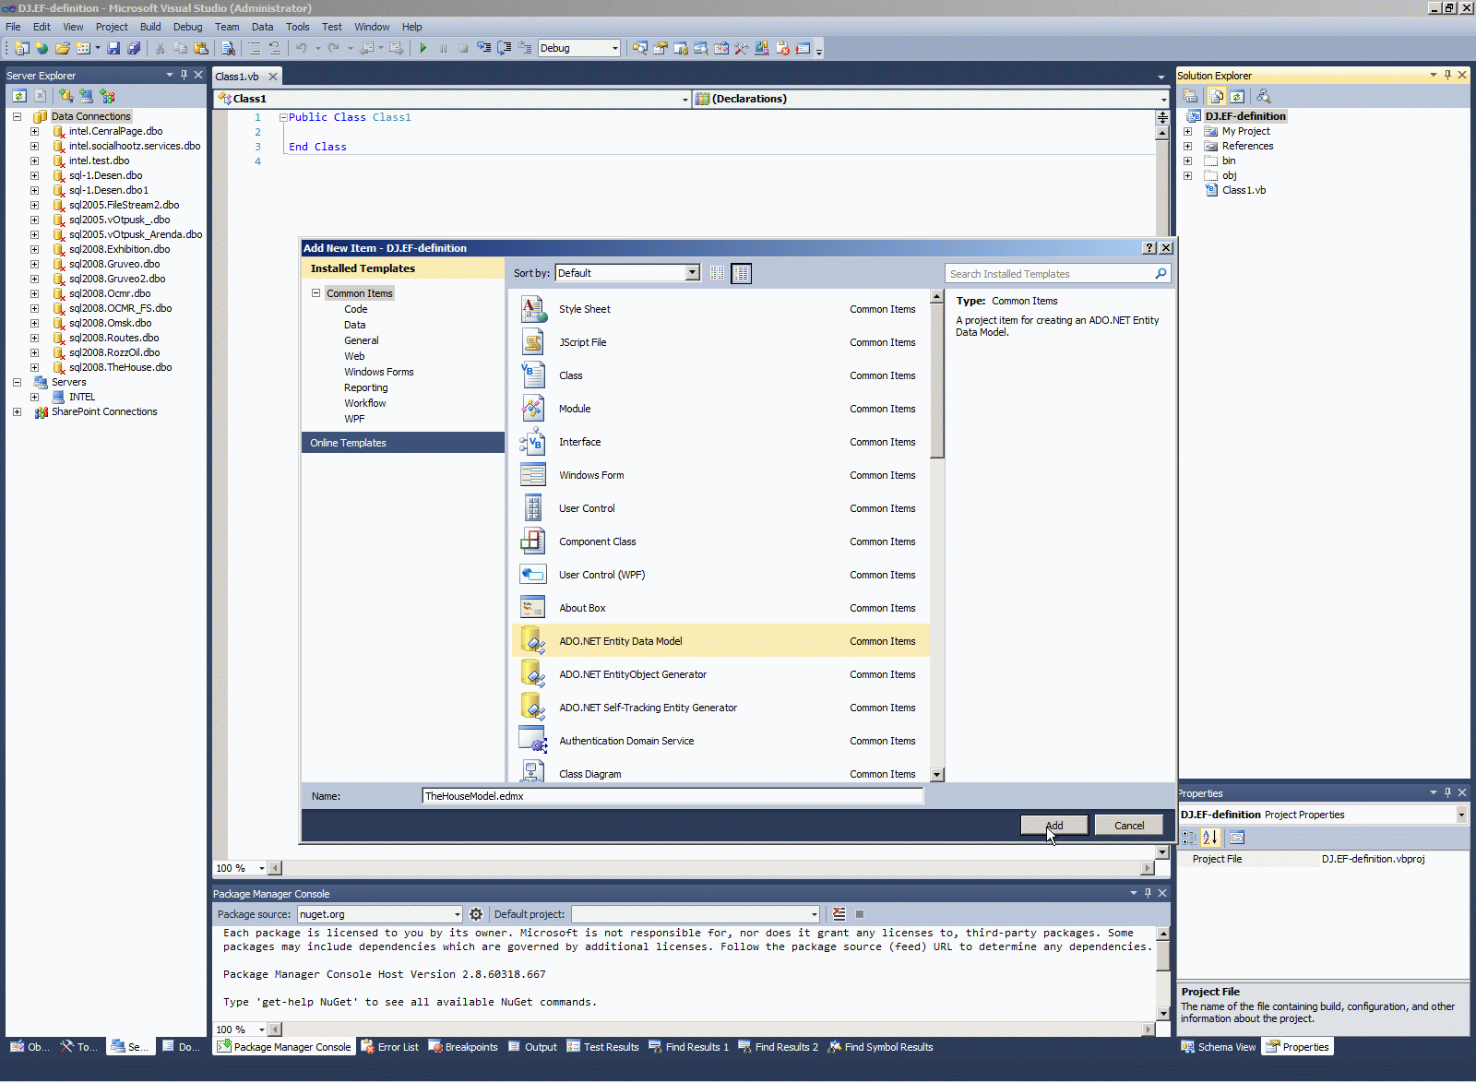The height and width of the screenshot is (1083, 1476).
Task: Open the Build menu
Action: tap(150, 27)
